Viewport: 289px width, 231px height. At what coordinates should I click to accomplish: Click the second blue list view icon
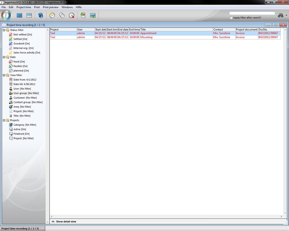[29, 15]
